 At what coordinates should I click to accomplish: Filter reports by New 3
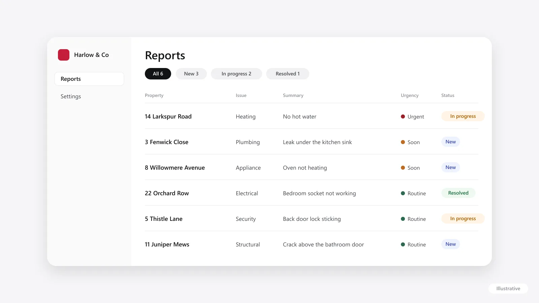click(191, 74)
